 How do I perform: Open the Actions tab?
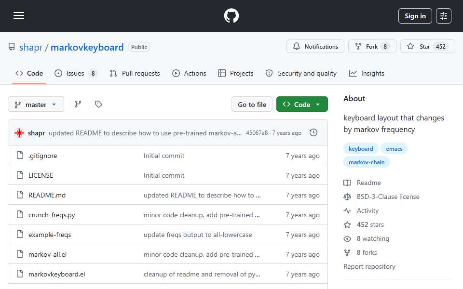(x=189, y=73)
